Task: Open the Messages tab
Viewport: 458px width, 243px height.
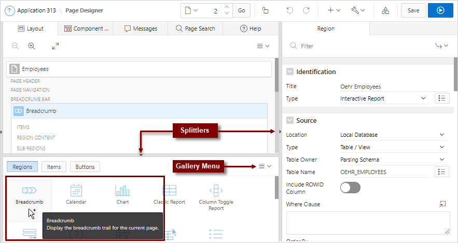Action: click(x=141, y=28)
